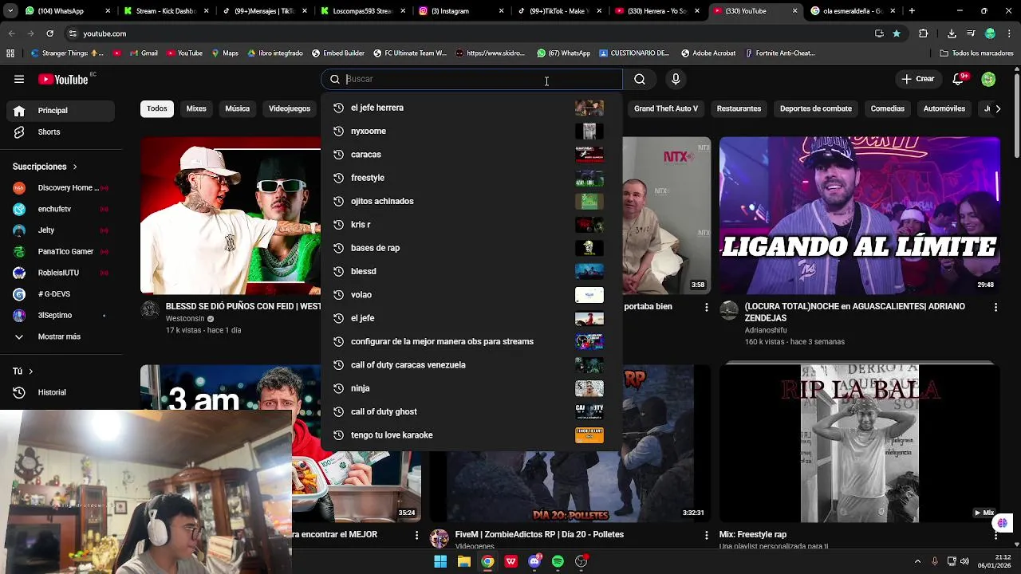Choose suggestion "kris r"
Viewport: 1021px width, 574px height.
(471, 224)
